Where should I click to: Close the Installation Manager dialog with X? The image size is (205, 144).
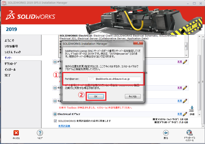[138, 44]
